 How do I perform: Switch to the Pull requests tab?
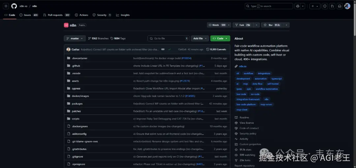tap(57, 15)
